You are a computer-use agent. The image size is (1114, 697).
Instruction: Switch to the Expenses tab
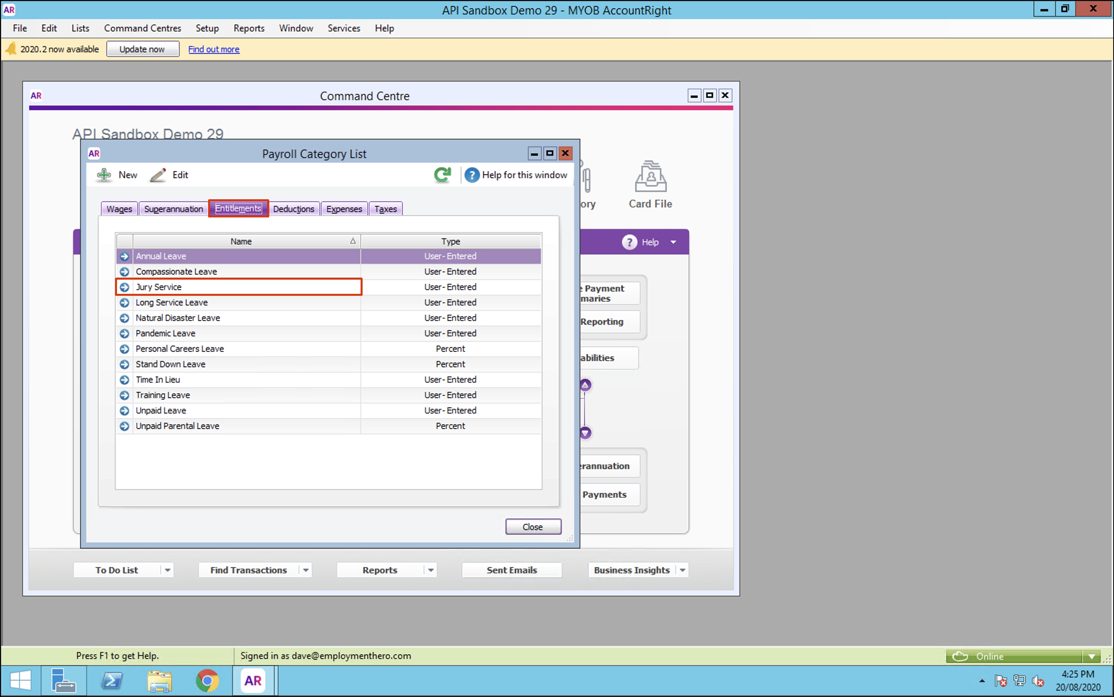point(344,209)
